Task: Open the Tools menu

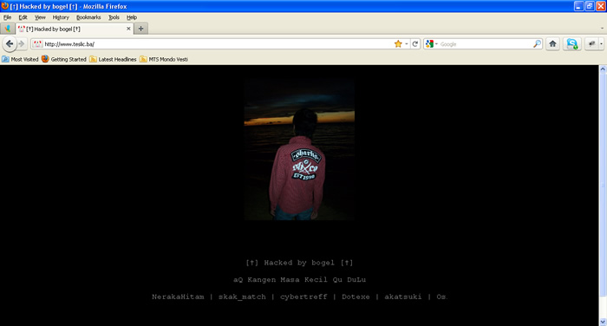Action: (114, 17)
